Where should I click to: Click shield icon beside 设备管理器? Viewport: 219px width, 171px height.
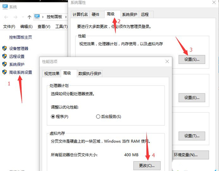coord(4,48)
